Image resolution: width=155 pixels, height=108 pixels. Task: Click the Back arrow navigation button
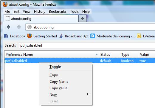(8, 27)
